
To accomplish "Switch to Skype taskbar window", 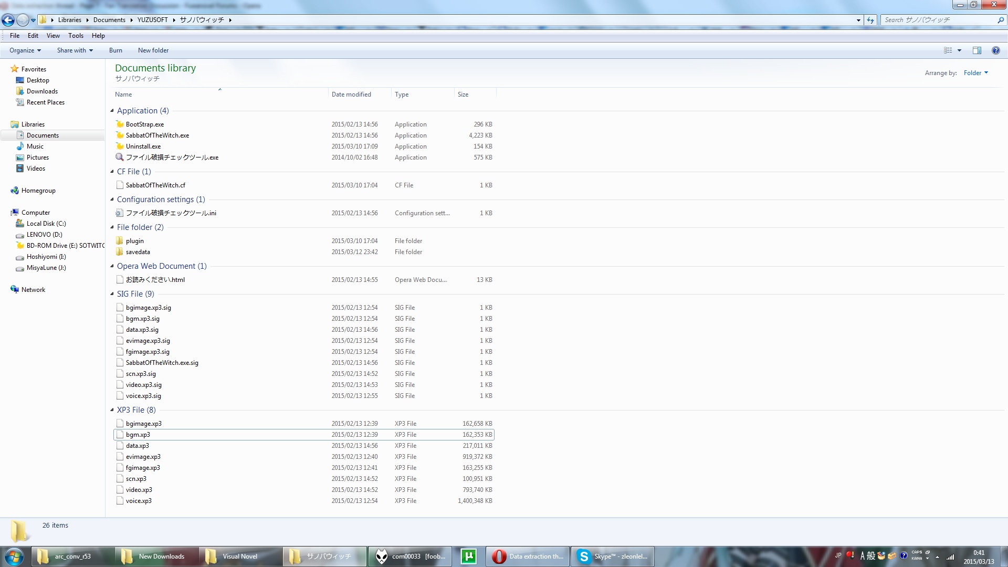I will point(612,556).
